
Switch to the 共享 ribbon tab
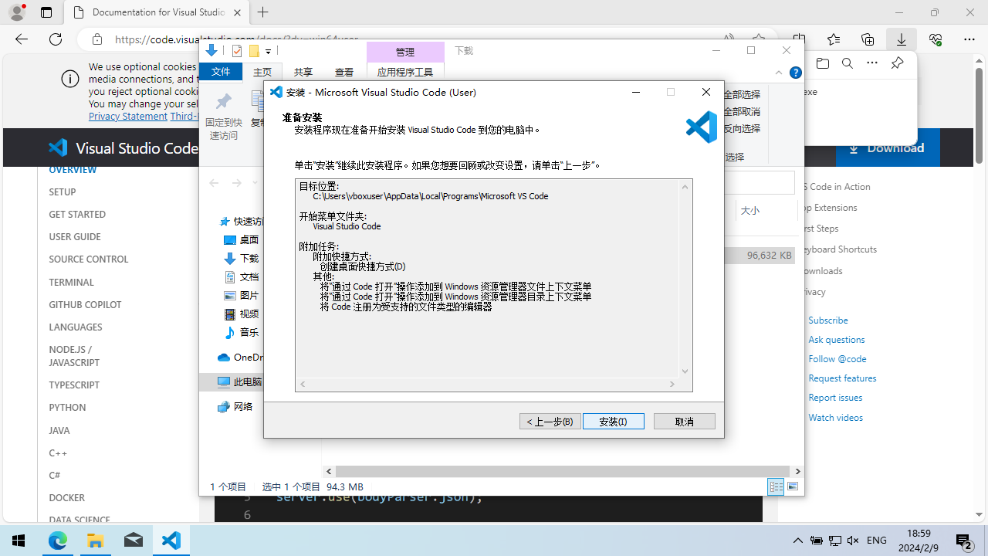coord(303,72)
